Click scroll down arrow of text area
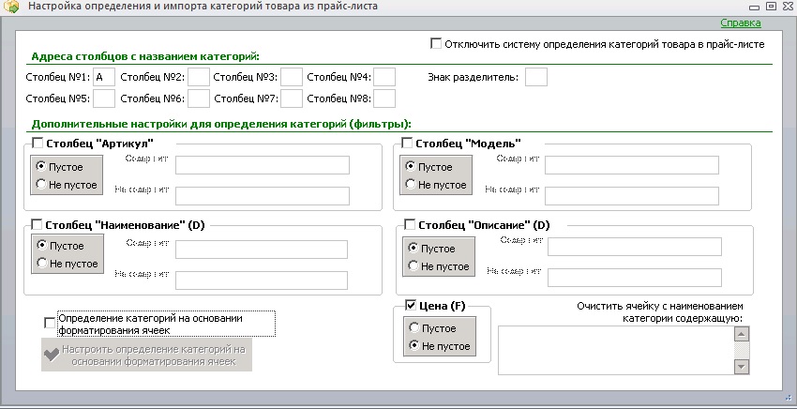The image size is (797, 409). tap(742, 366)
